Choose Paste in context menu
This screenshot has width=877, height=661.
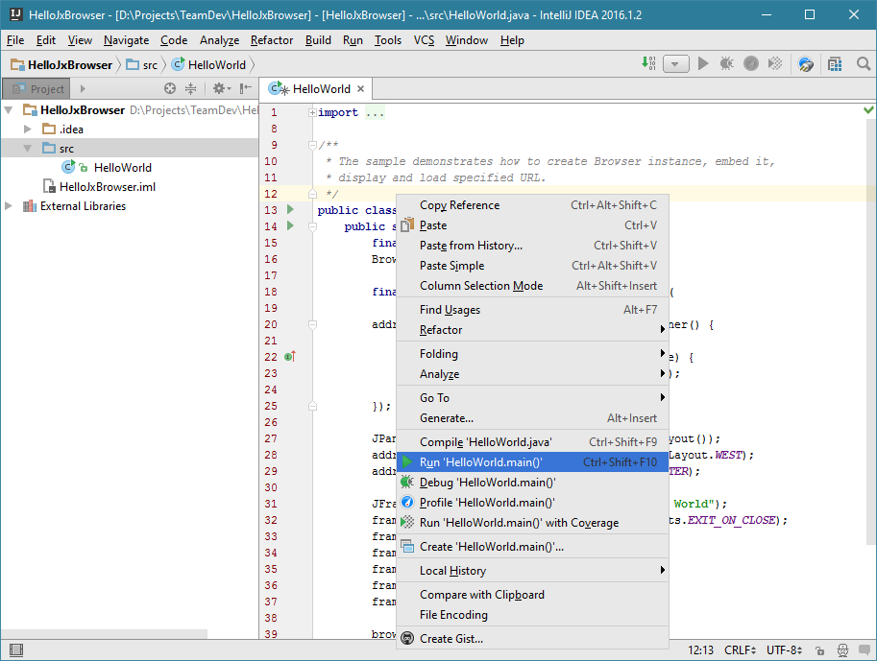[x=532, y=225]
